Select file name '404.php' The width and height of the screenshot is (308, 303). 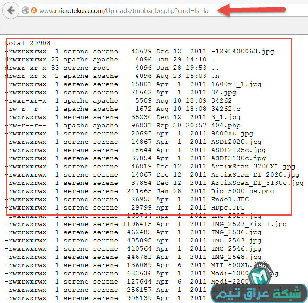click(x=226, y=126)
